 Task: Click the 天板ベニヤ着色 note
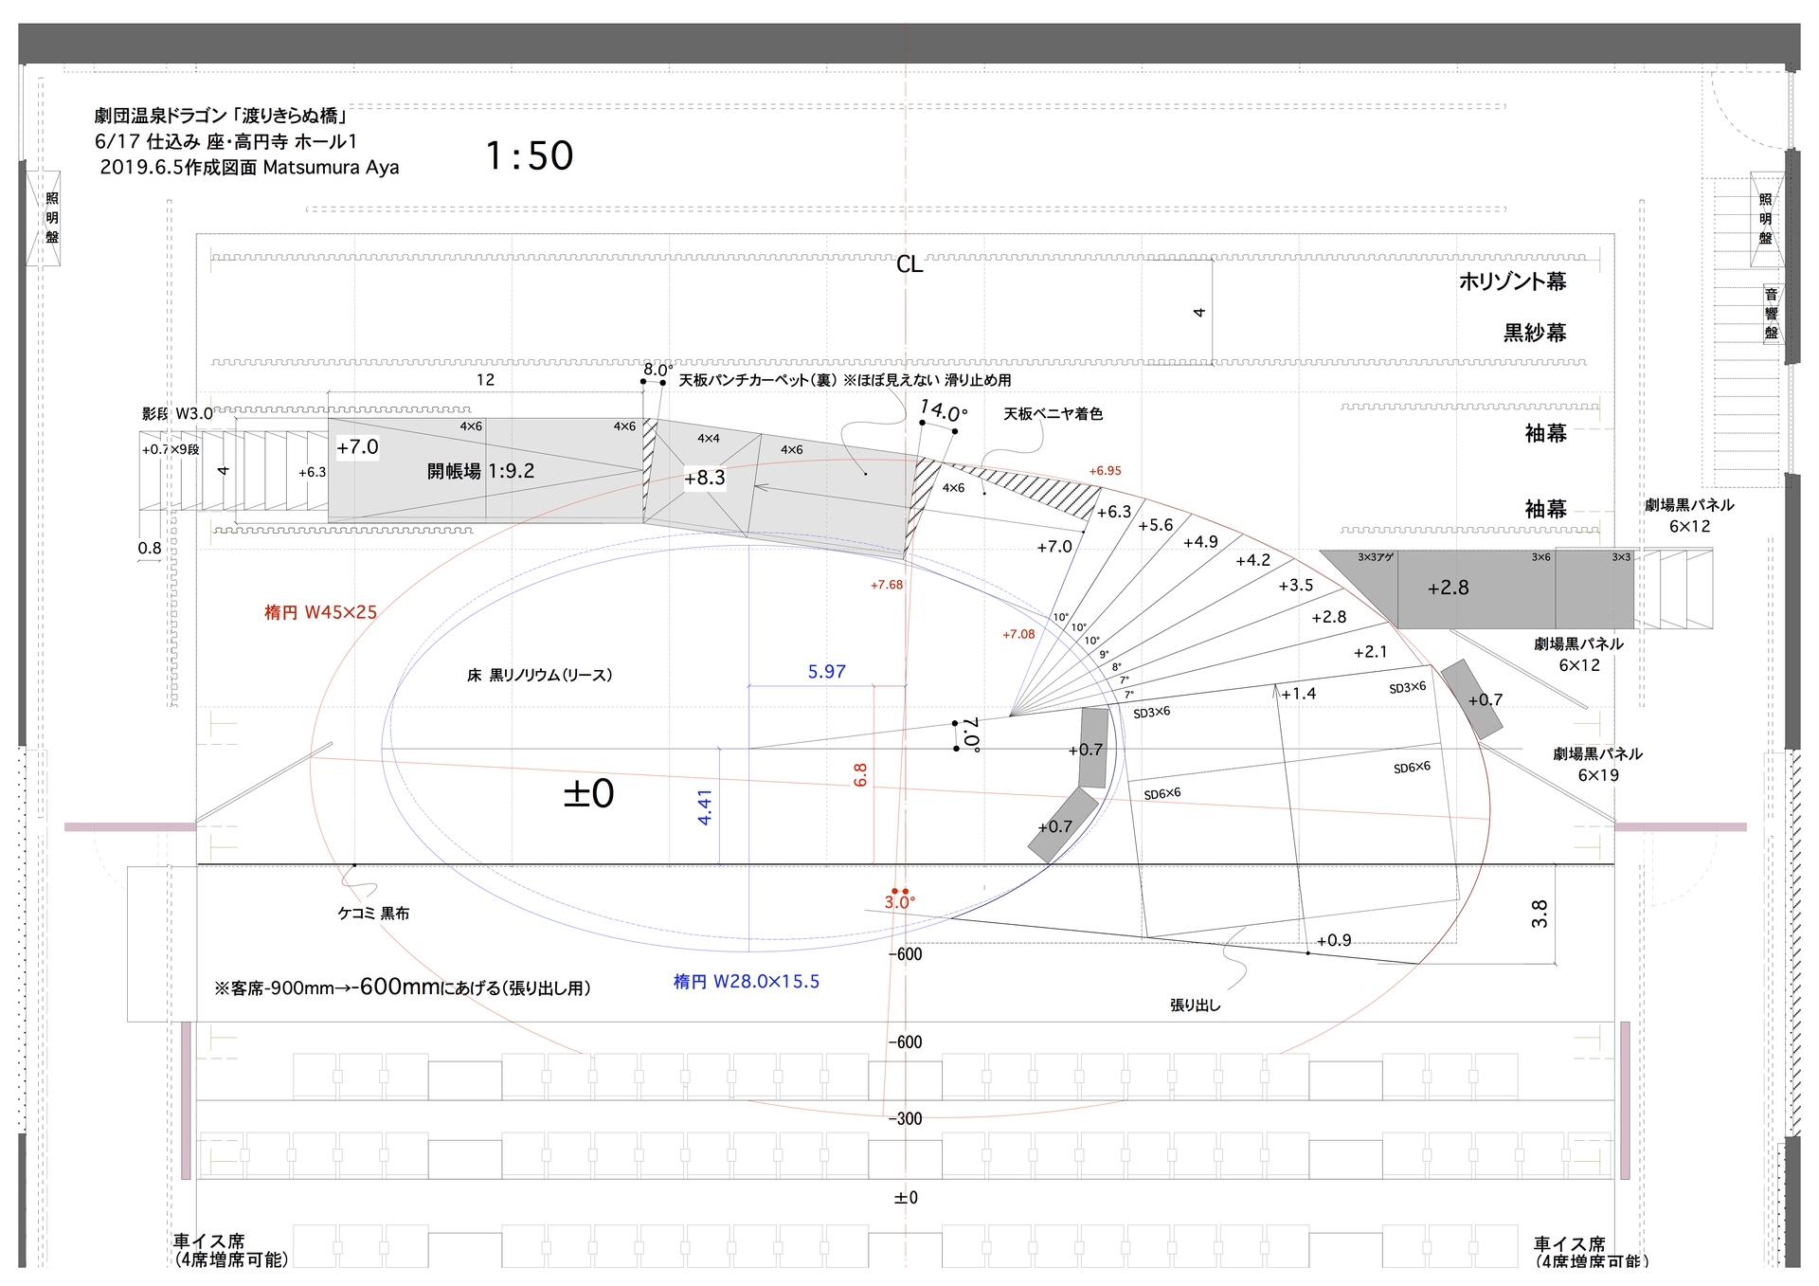click(1053, 414)
